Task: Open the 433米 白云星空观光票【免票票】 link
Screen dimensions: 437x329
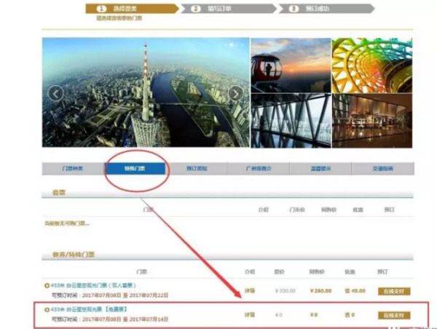Action: coord(89,309)
